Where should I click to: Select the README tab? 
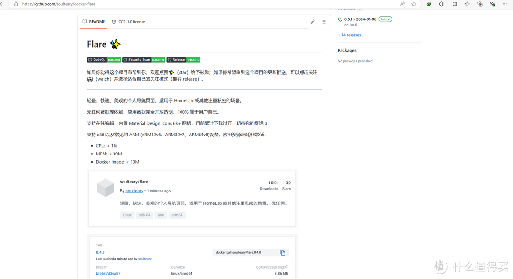[x=93, y=21]
